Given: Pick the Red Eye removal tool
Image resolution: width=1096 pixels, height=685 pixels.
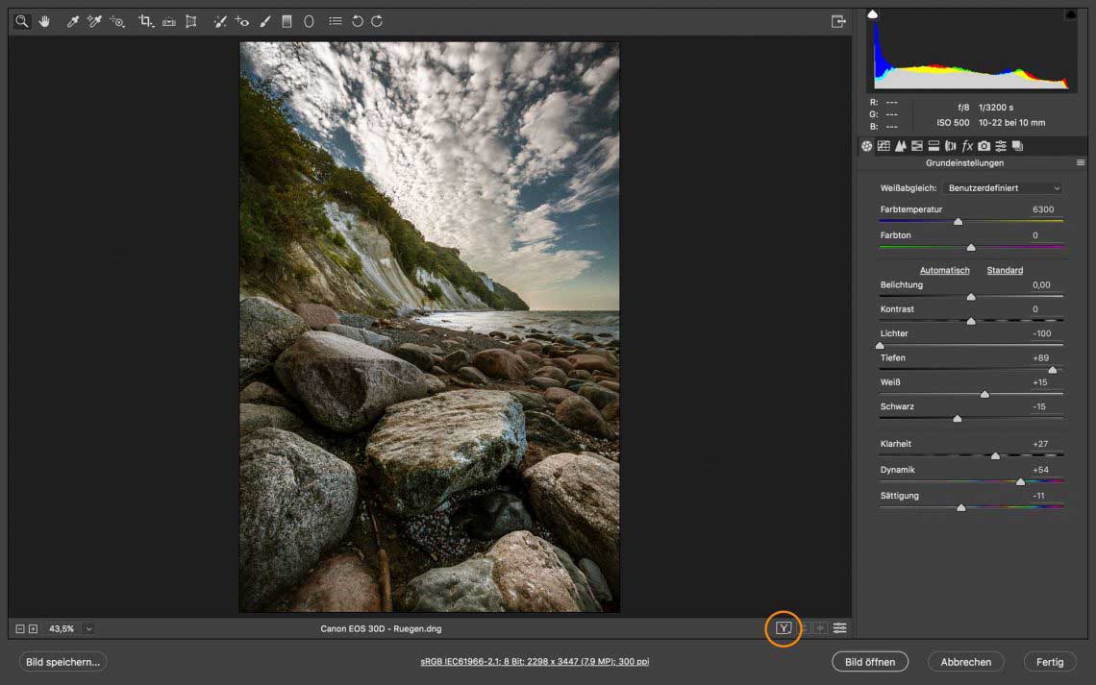Looking at the screenshot, I should pyautogui.click(x=242, y=21).
